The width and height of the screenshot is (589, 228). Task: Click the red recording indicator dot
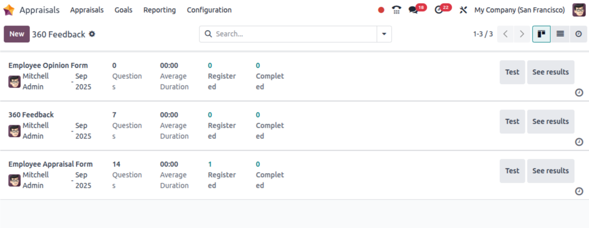pos(381,10)
